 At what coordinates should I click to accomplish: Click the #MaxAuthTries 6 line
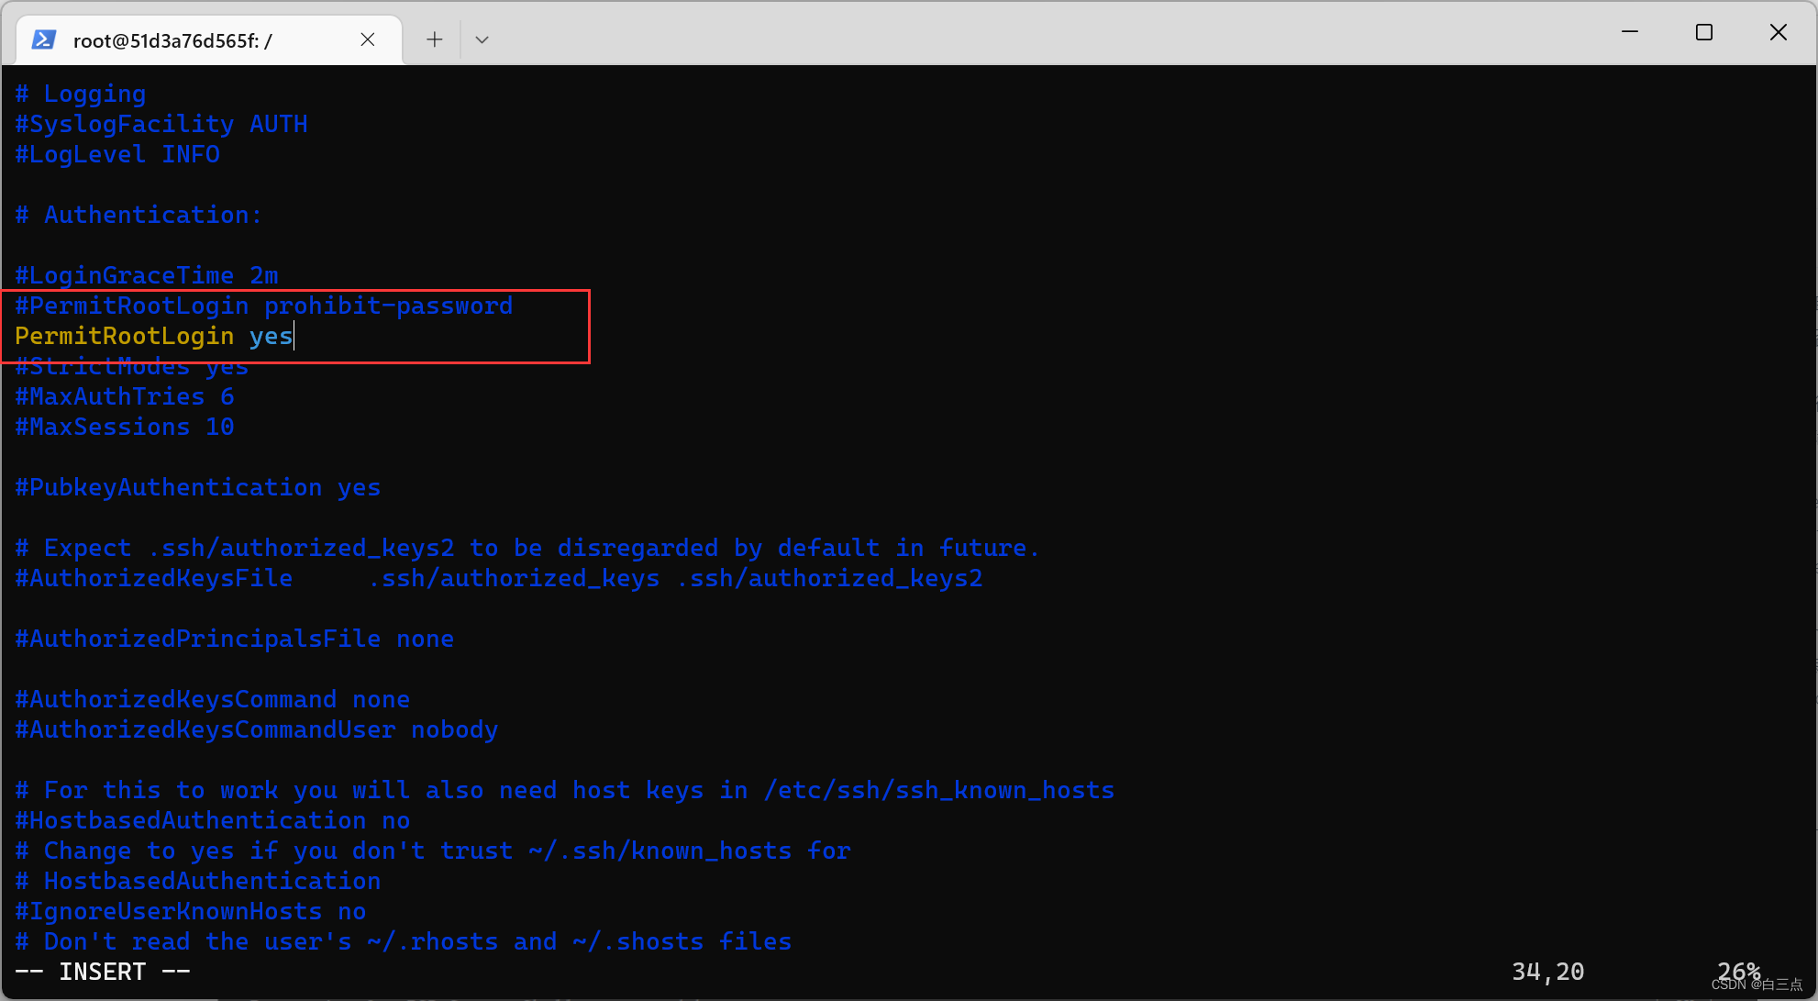point(125,395)
